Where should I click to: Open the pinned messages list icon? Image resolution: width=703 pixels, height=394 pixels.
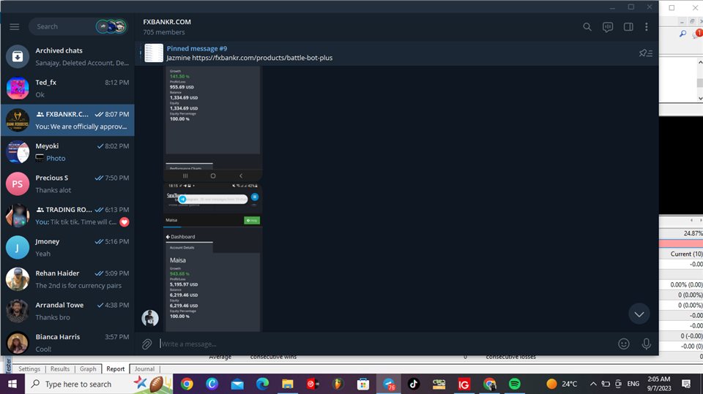click(x=645, y=53)
